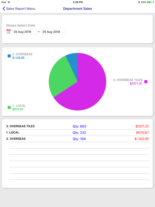This screenshot has width=155, height=207.
Task: Click the blue $-143.05 legend value
Action: pos(19,58)
